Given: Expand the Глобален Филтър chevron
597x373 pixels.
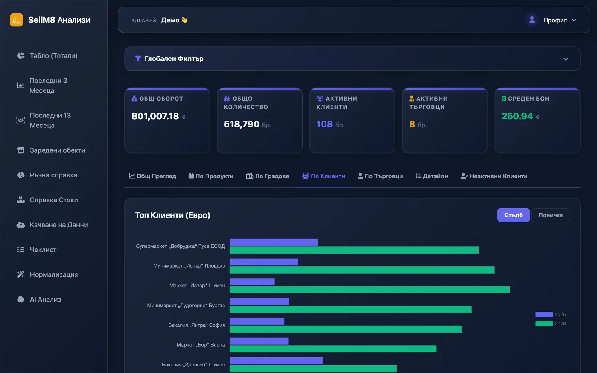Looking at the screenshot, I should point(566,59).
